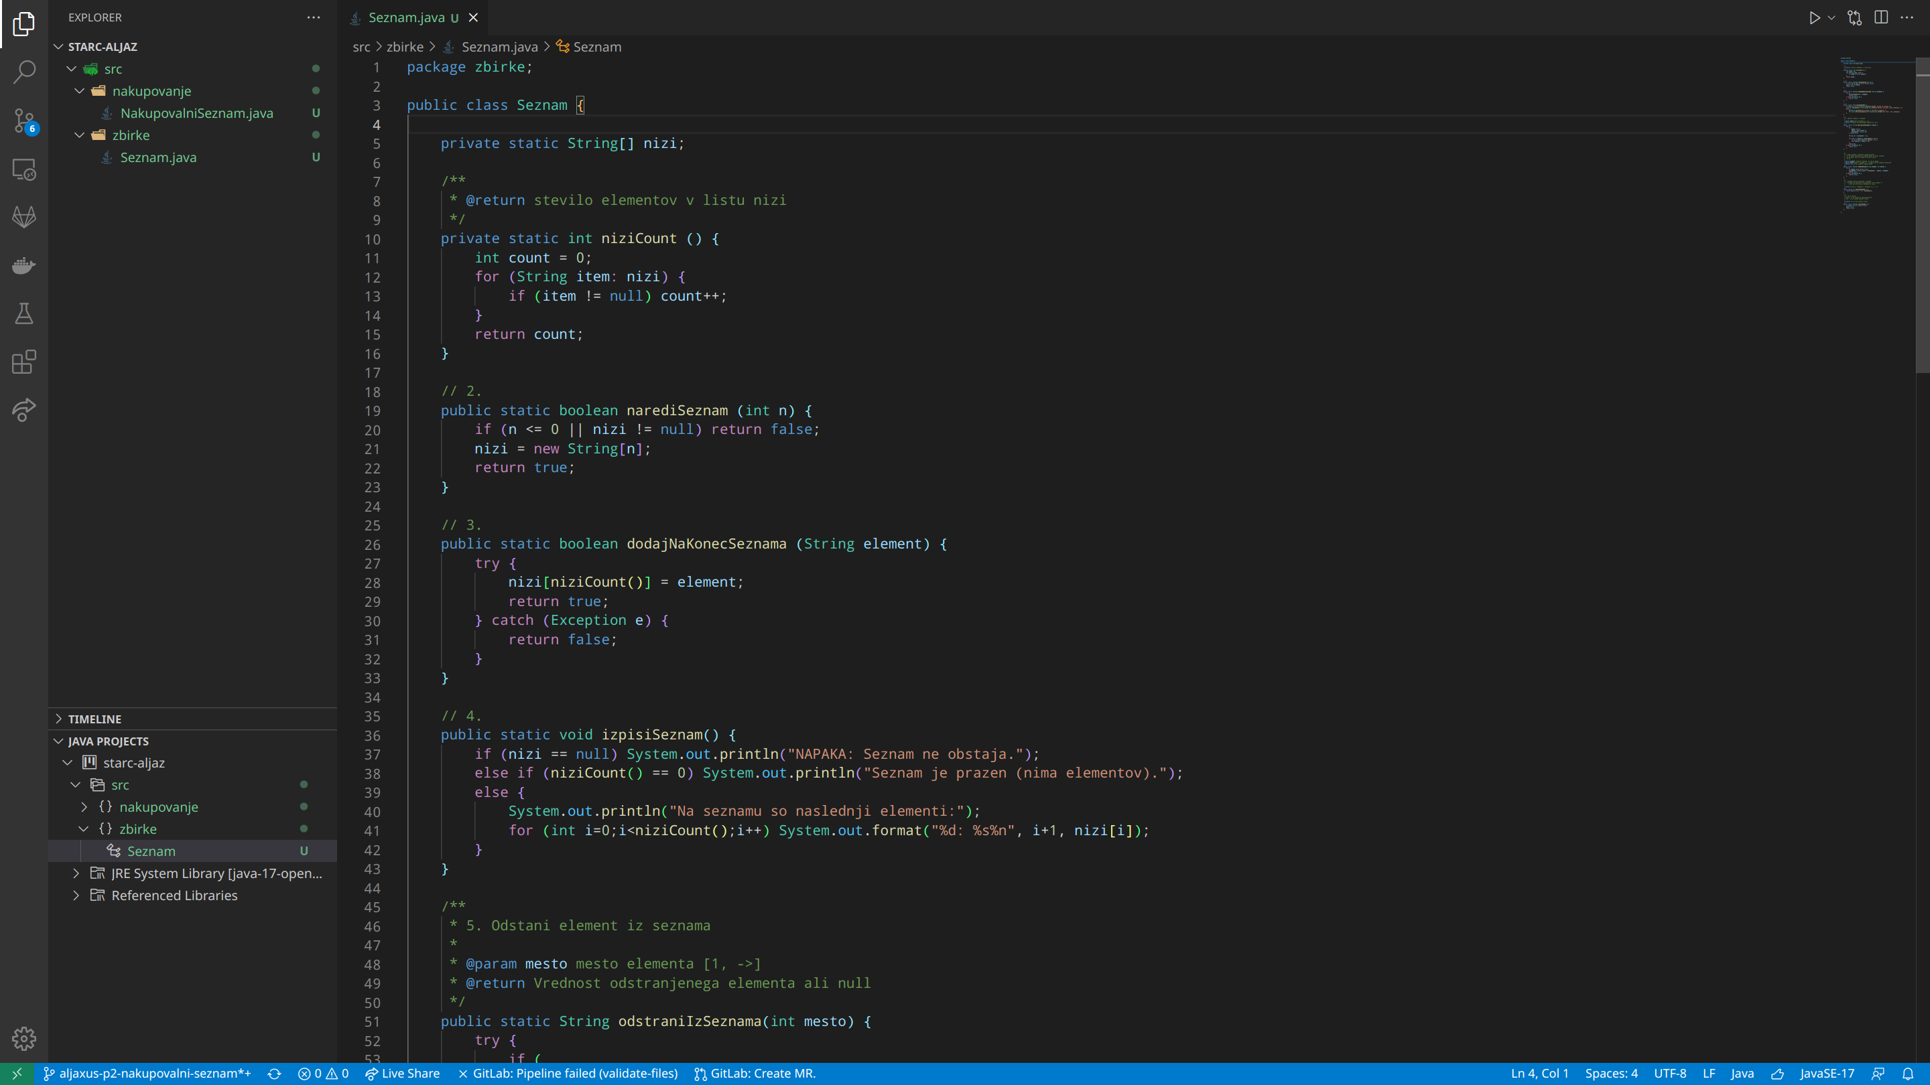
Task: Open the run options dropdown arrow
Action: (1831, 17)
